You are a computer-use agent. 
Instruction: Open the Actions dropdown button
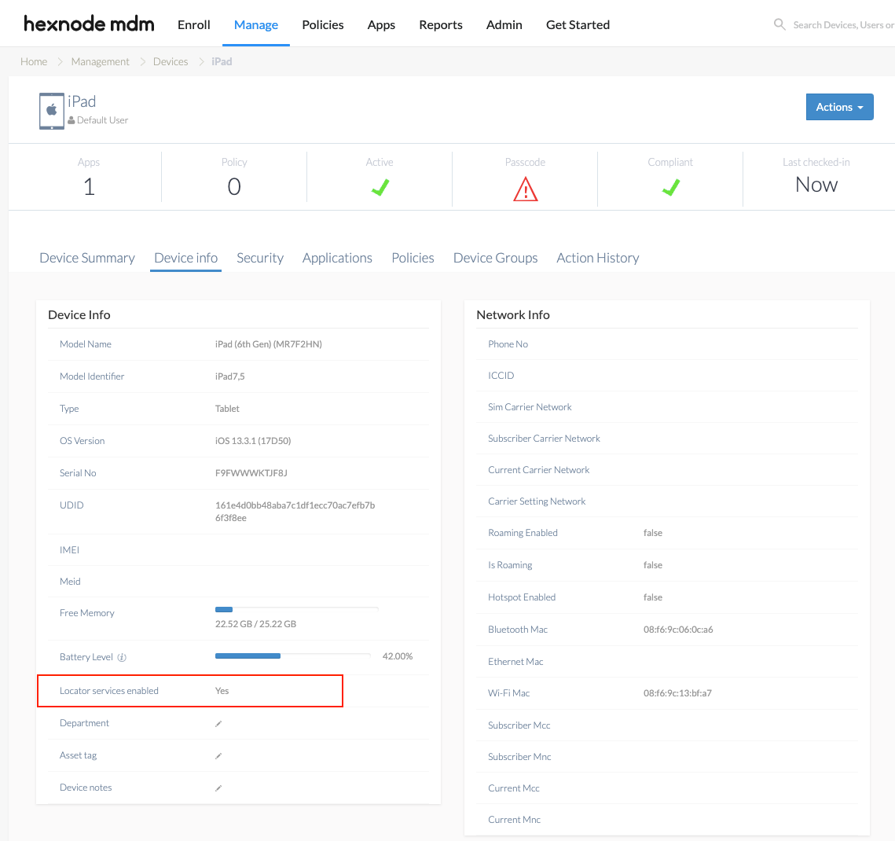pos(840,107)
